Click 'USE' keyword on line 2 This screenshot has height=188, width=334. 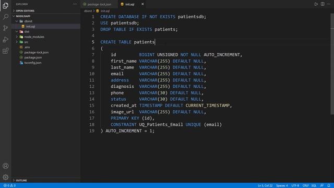pyautogui.click(x=104, y=23)
